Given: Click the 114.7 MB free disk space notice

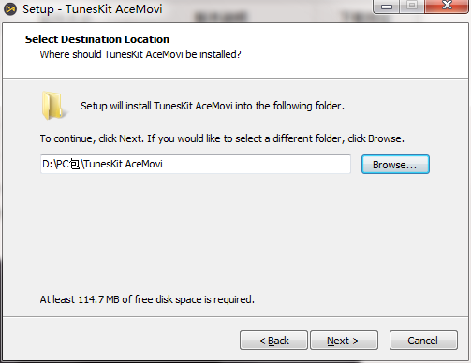Looking at the screenshot, I should tap(147, 299).
